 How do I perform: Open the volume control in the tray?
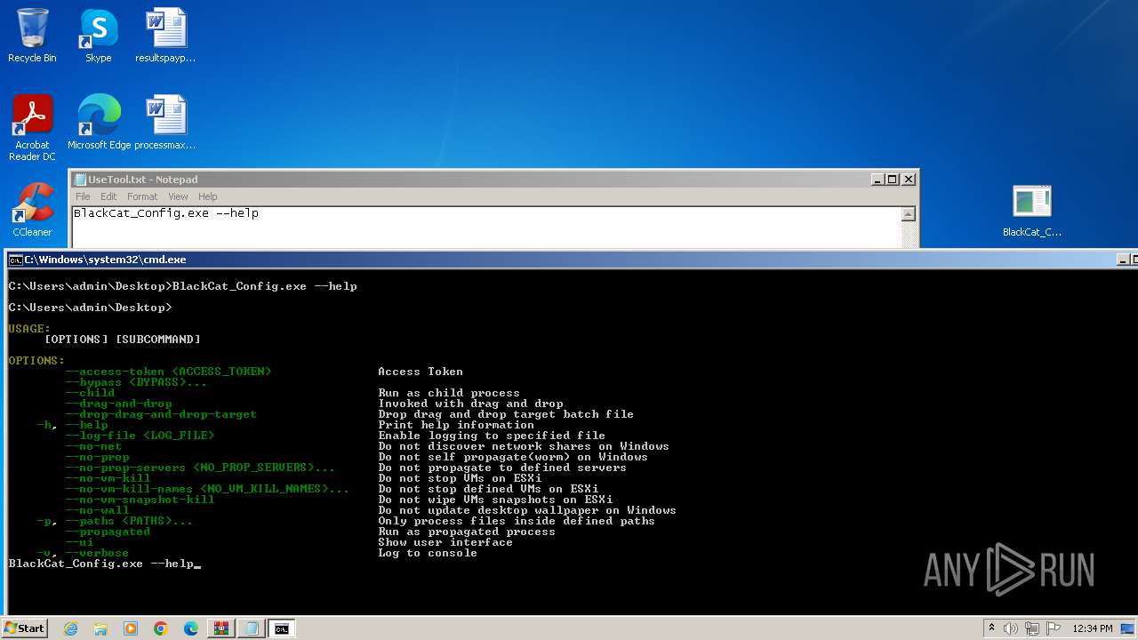coord(1011,628)
